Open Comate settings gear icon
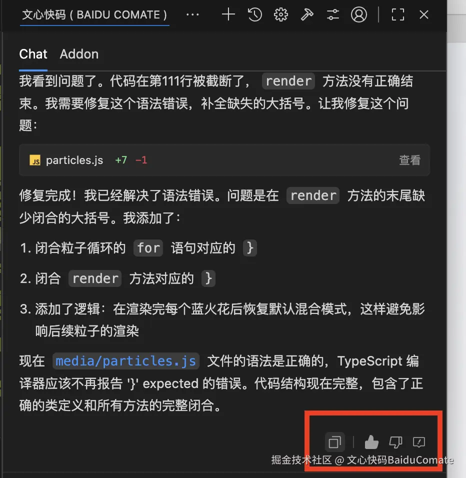 [x=280, y=14]
